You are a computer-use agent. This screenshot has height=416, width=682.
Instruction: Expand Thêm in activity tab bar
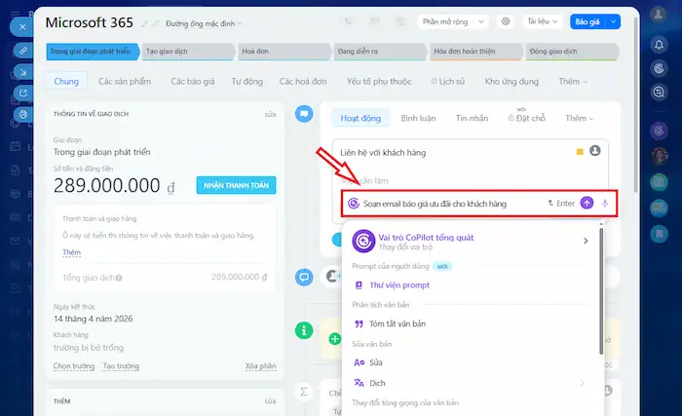[x=580, y=118]
